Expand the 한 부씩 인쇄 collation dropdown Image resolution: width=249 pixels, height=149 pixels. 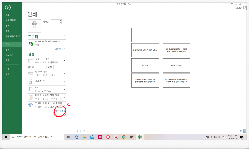click(47, 73)
